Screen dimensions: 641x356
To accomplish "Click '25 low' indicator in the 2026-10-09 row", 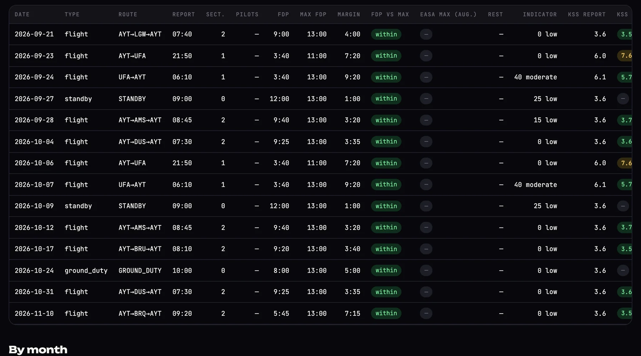I will (545, 206).
